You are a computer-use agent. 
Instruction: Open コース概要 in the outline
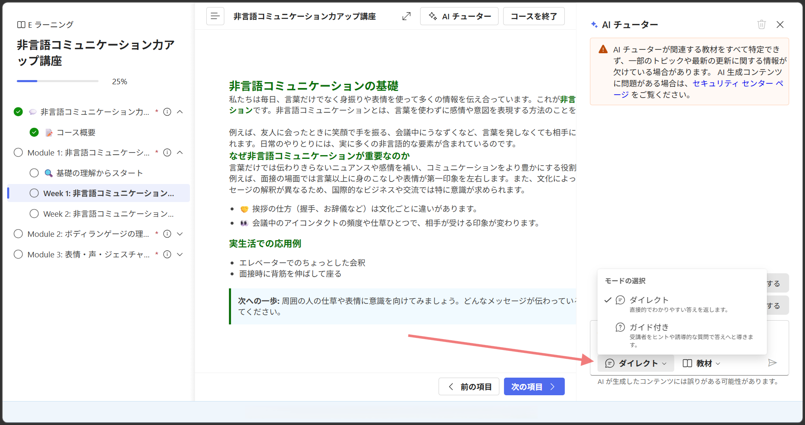coord(76,132)
